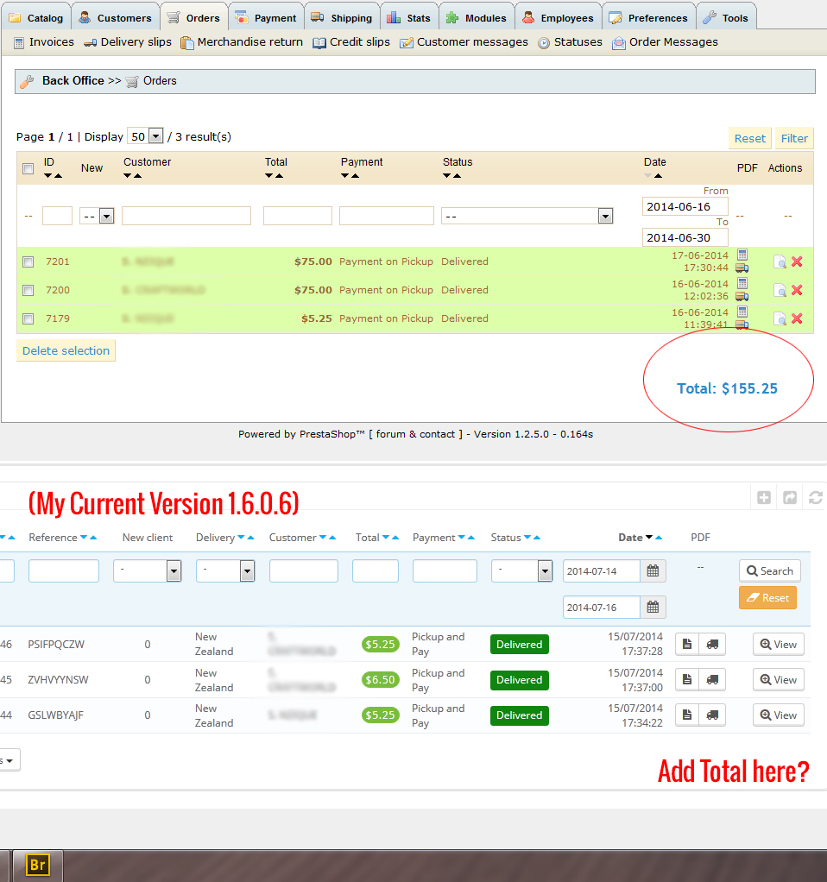This screenshot has width=827, height=882.
Task: View order 7200 details icon
Action: click(x=780, y=290)
